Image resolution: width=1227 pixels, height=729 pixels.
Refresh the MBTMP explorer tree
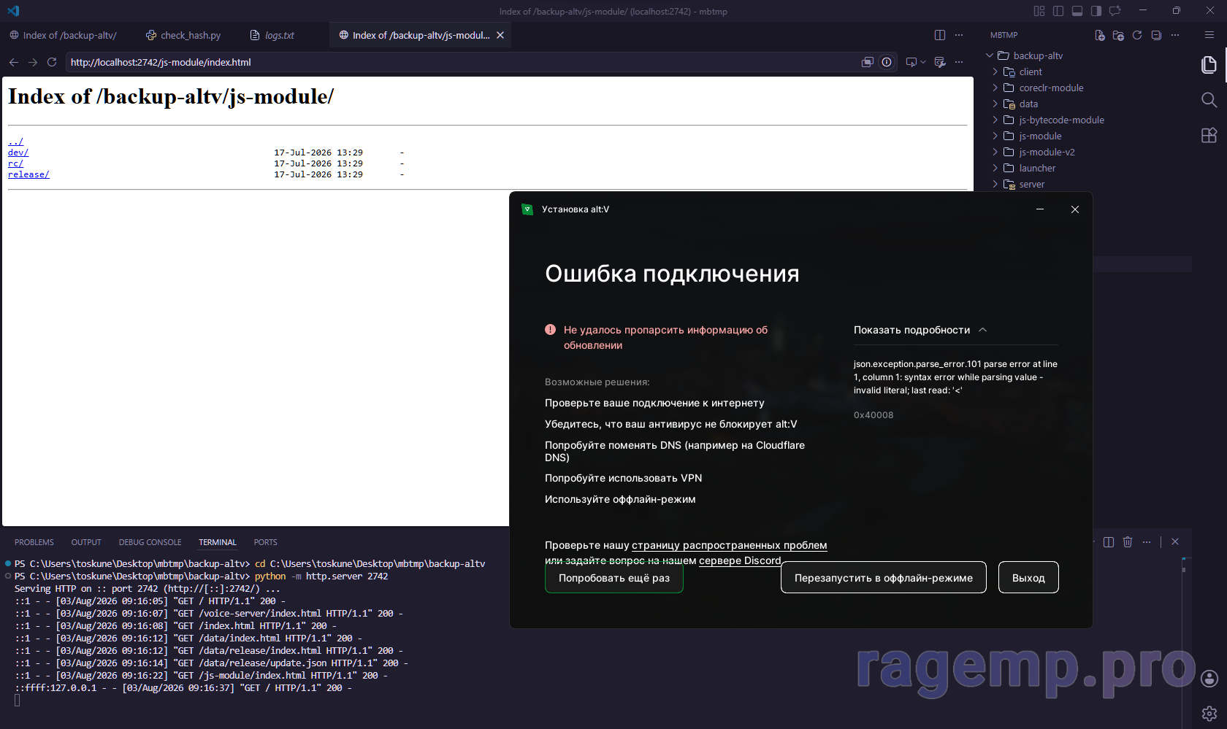[1137, 35]
